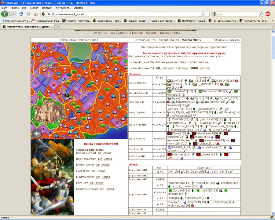Open the почта link

pyautogui.click(x=176, y=33)
